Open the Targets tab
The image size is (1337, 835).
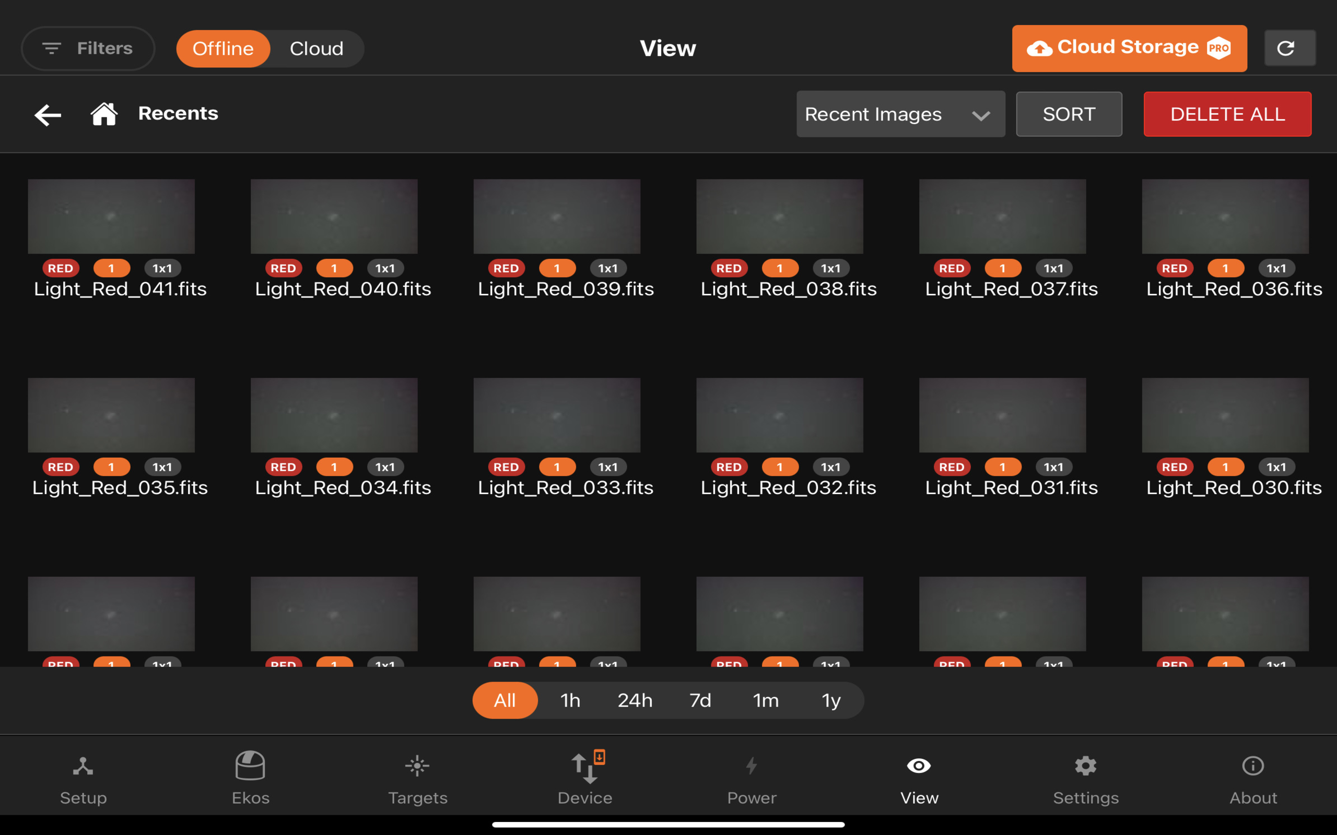point(418,779)
